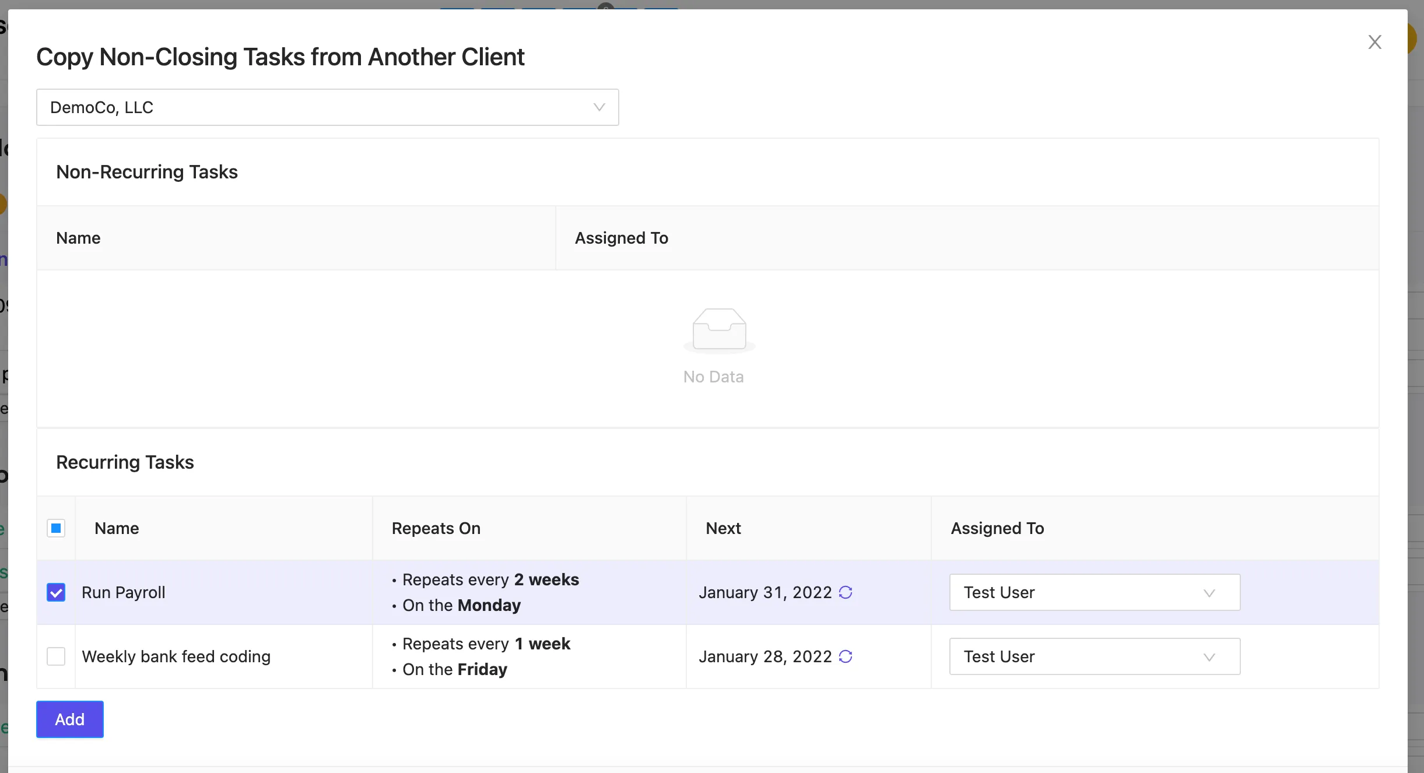Click the Repeats On column header
The width and height of the screenshot is (1424, 773).
(436, 528)
